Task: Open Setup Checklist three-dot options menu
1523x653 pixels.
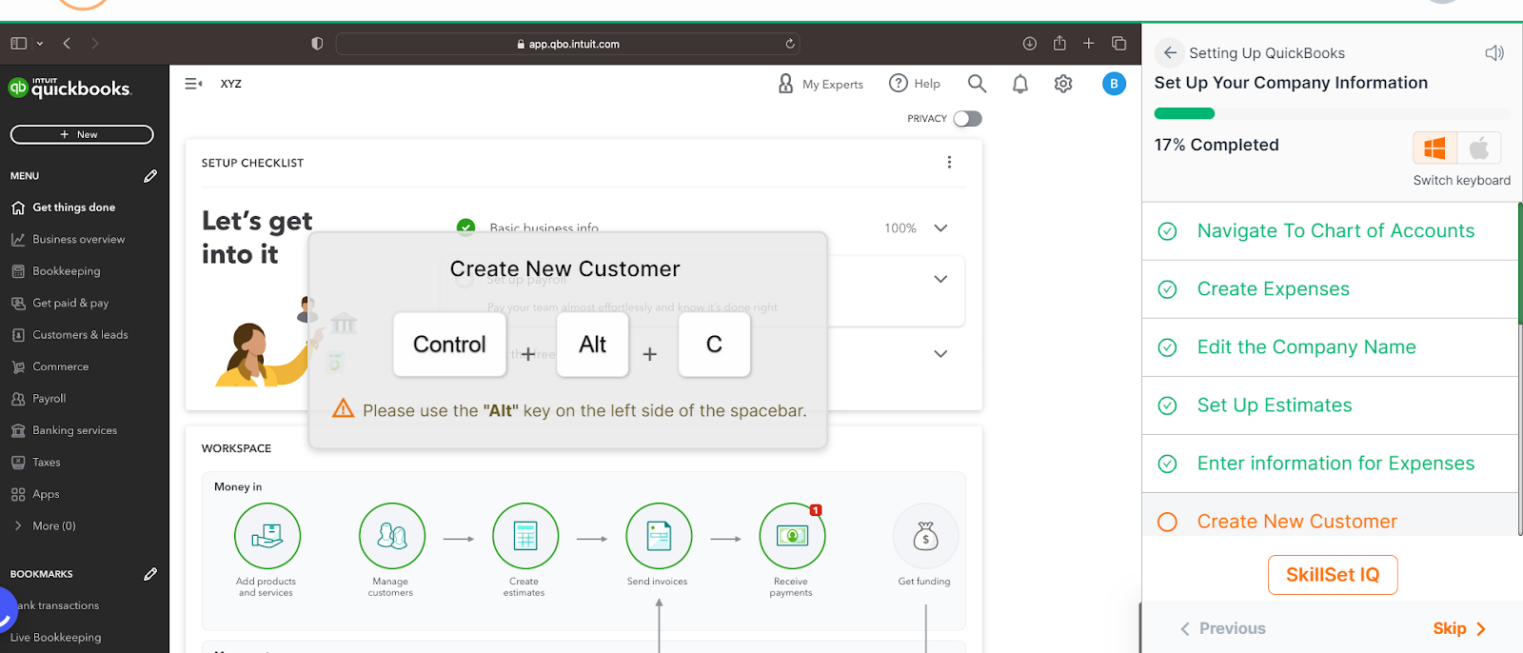Action: [949, 163]
